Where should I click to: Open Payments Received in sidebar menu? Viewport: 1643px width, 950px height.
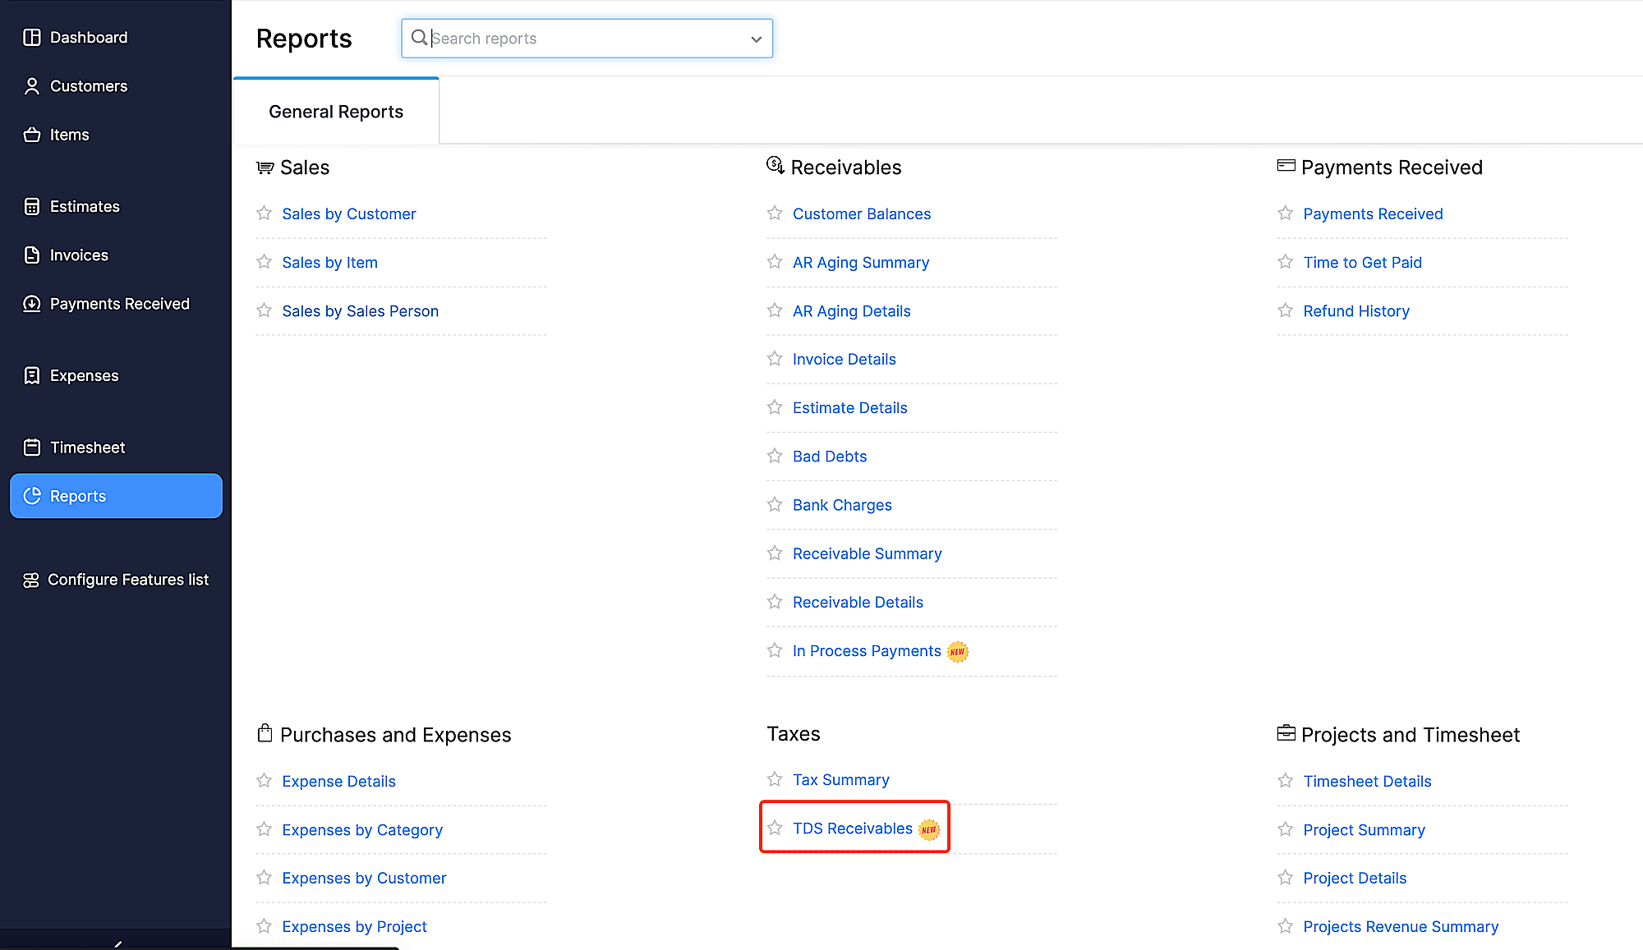(119, 304)
